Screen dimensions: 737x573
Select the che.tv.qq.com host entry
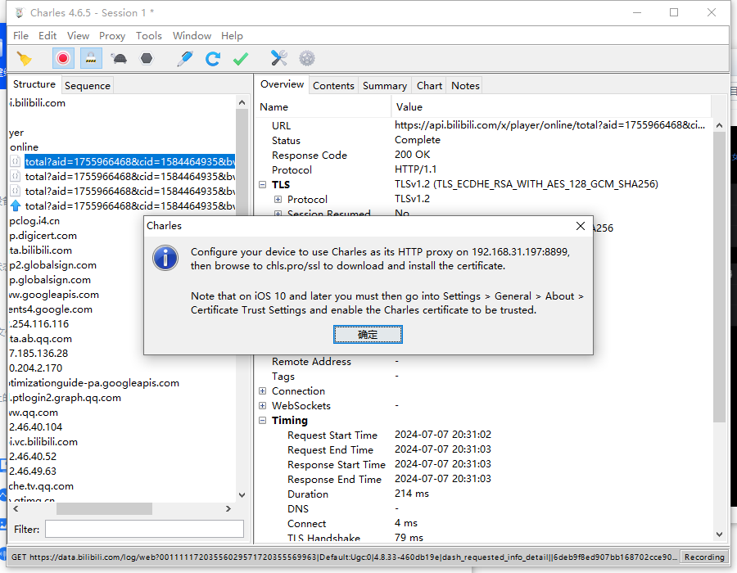tap(41, 485)
